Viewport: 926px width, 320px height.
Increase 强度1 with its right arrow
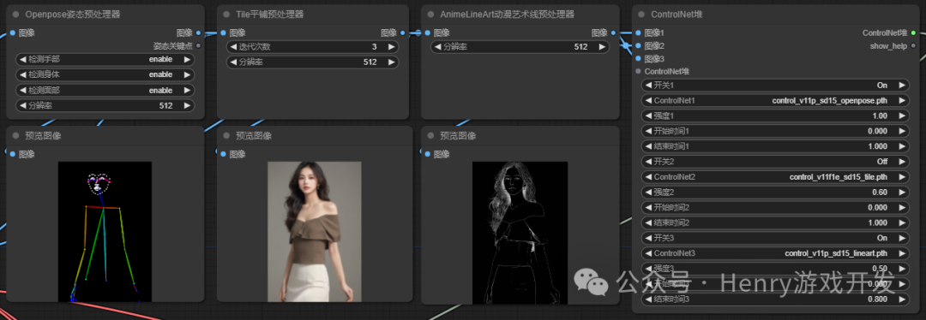pyautogui.click(x=901, y=116)
